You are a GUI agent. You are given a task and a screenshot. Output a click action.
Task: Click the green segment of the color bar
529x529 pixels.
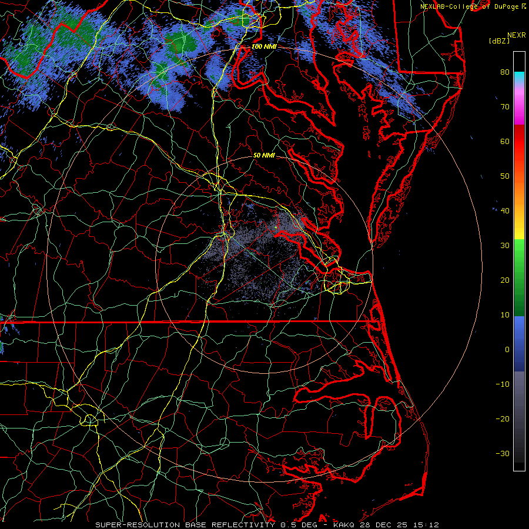pos(519,277)
